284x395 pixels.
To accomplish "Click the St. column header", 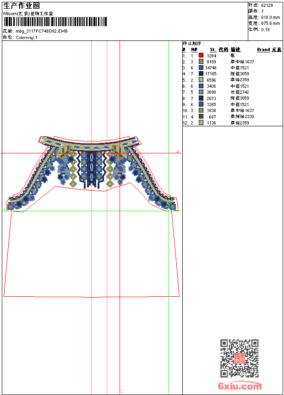I will point(213,50).
